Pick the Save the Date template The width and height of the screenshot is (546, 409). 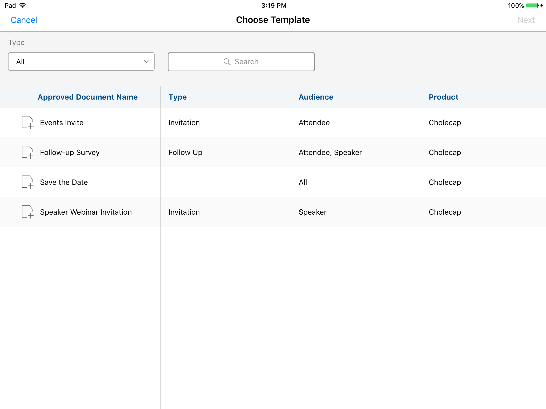click(x=64, y=182)
